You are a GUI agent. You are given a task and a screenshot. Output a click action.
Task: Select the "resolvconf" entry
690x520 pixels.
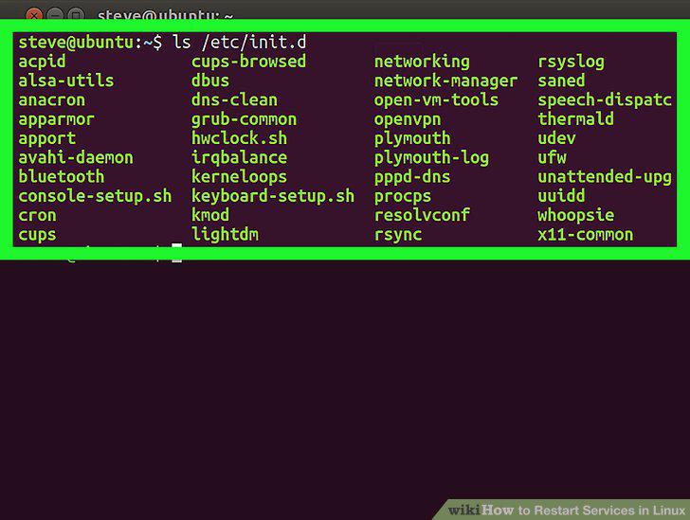(422, 215)
